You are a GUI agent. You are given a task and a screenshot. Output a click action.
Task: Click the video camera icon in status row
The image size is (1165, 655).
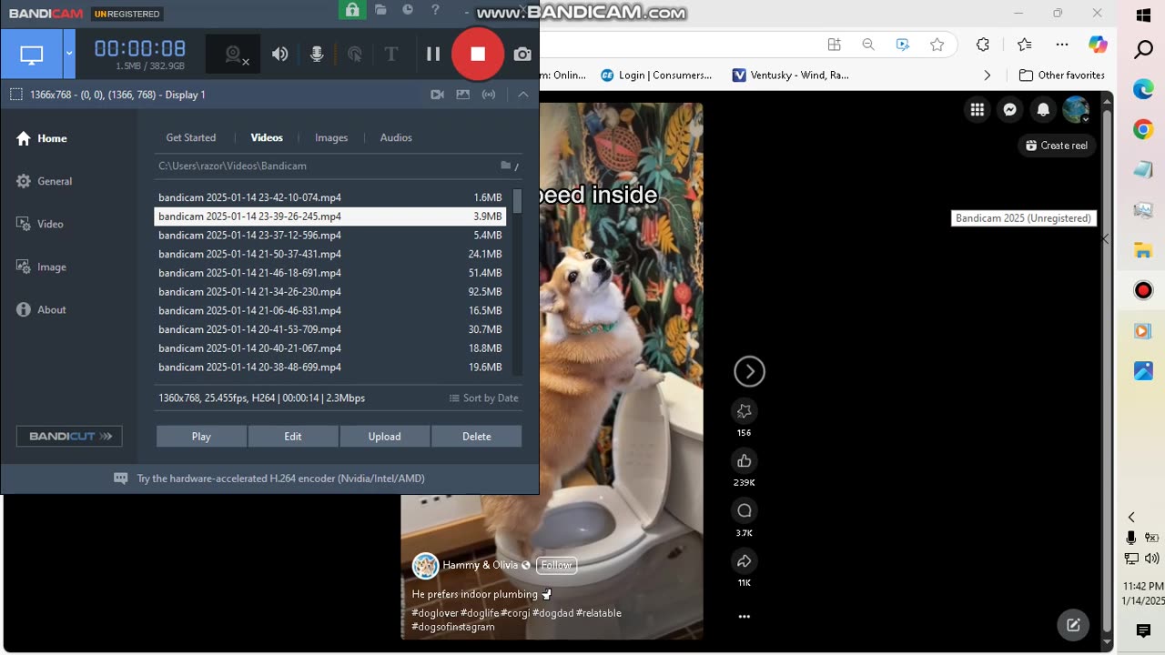click(x=437, y=95)
